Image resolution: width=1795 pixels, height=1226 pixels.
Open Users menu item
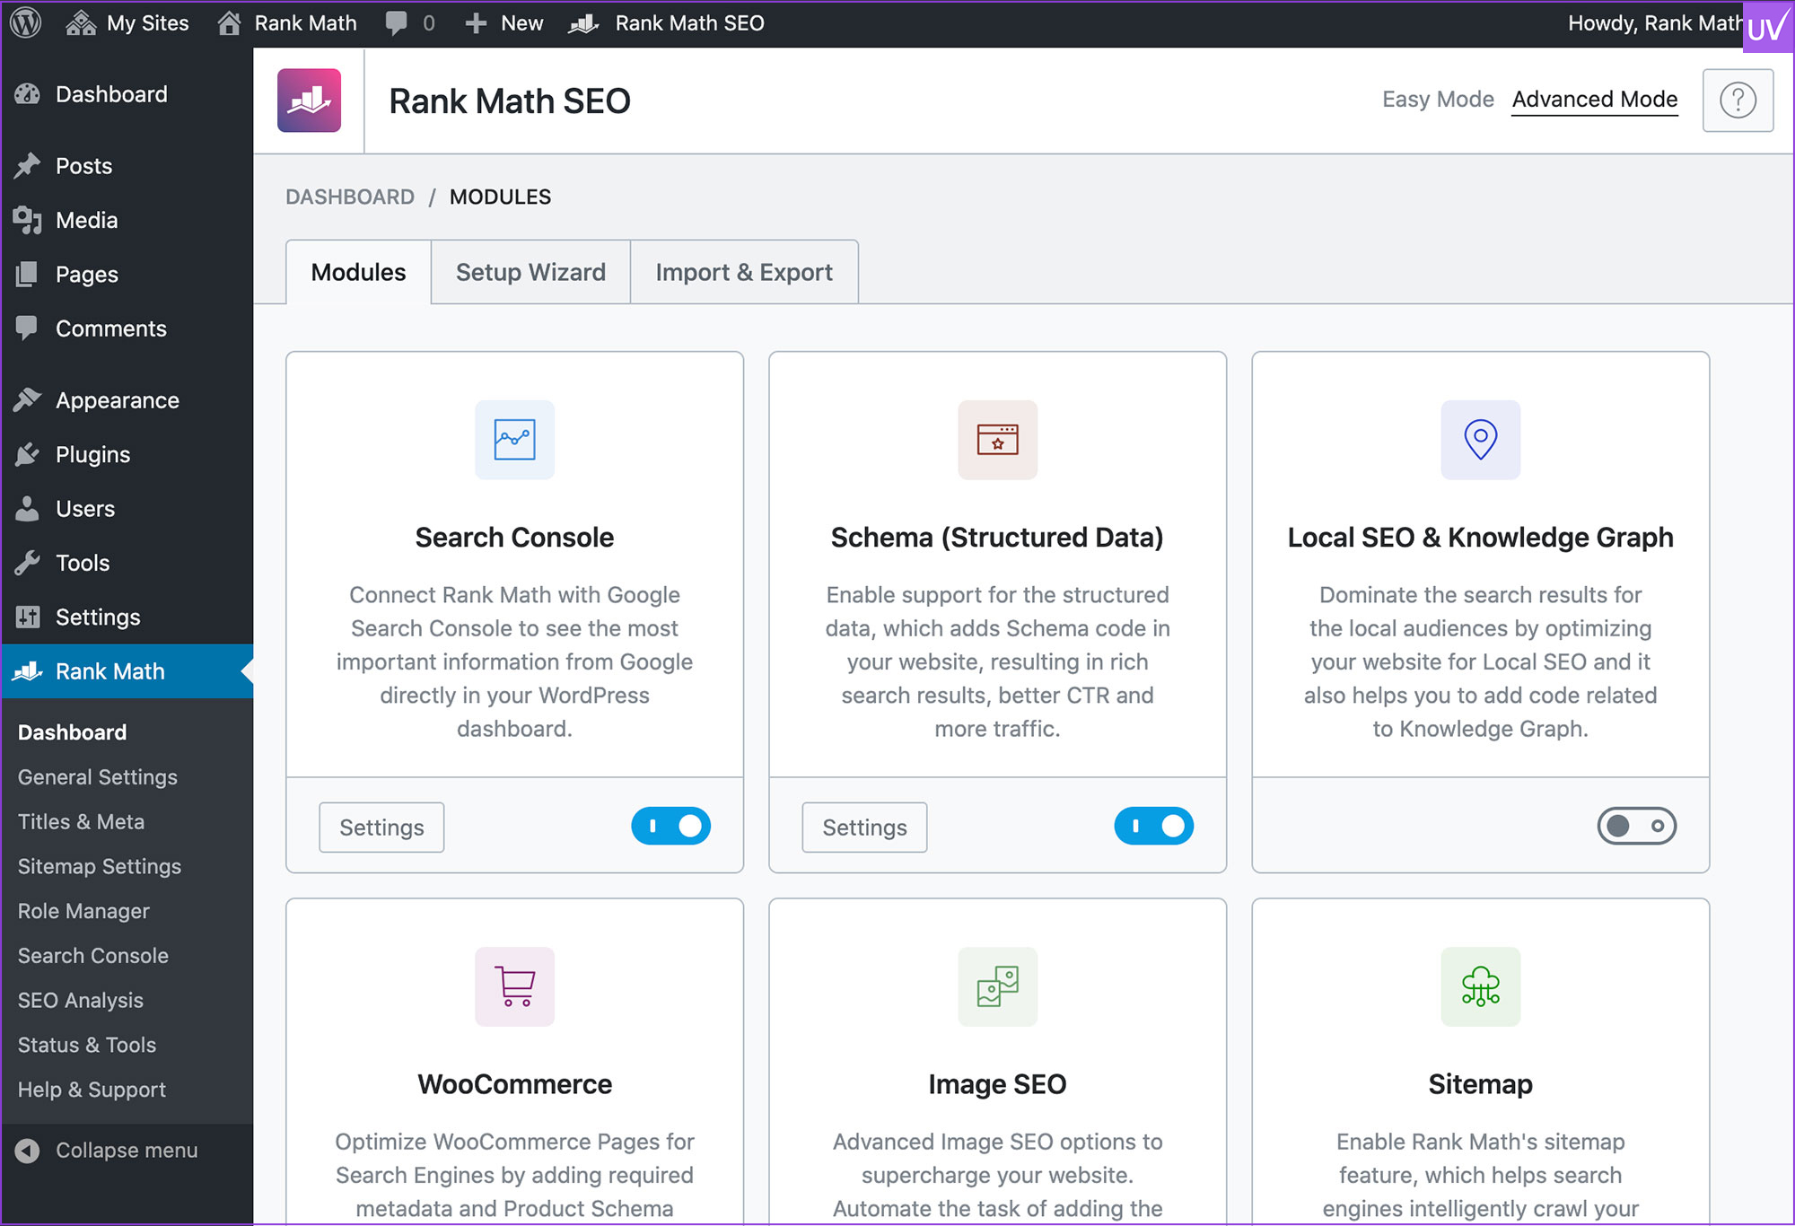85,509
